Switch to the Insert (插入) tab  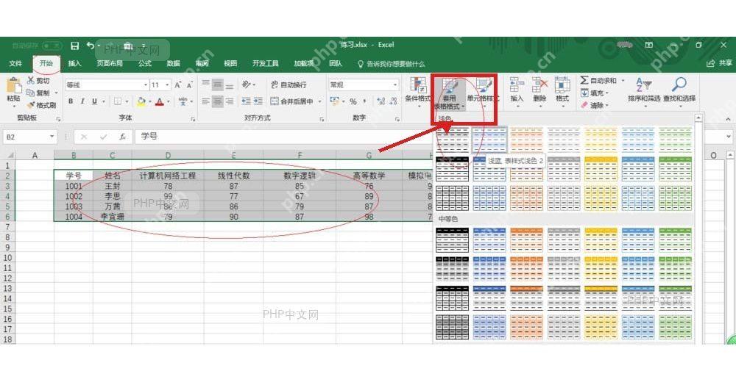point(74,63)
